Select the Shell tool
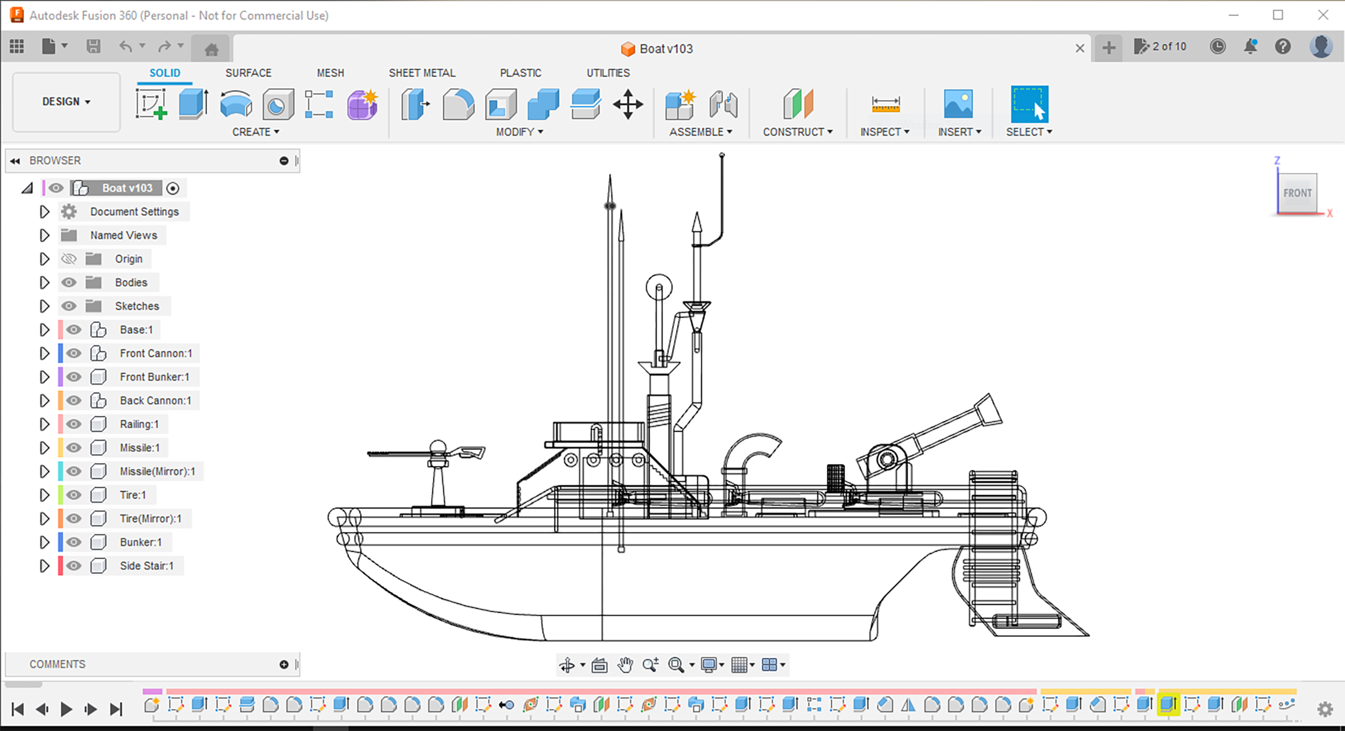Viewport: 1345px width, 731px height. (501, 104)
